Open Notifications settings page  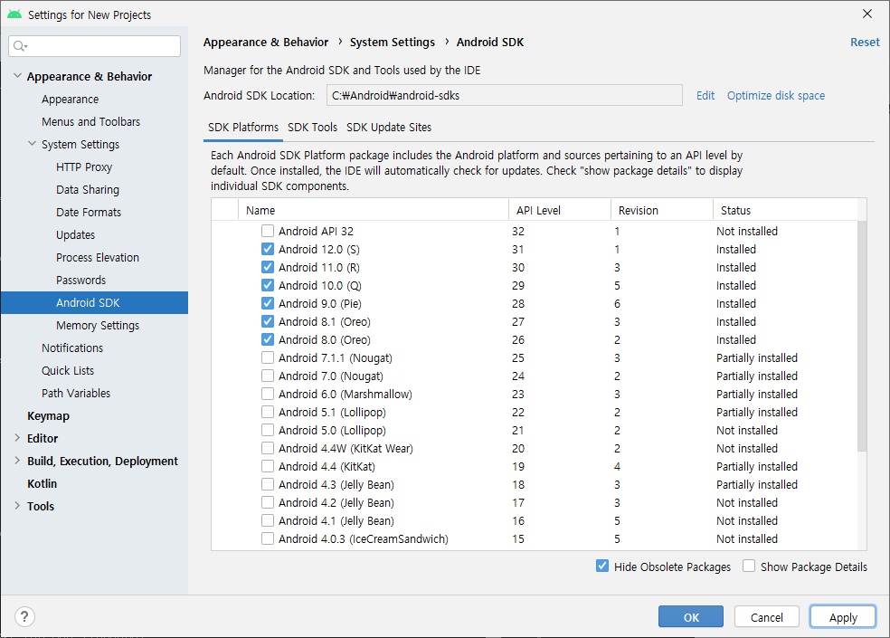tap(72, 348)
